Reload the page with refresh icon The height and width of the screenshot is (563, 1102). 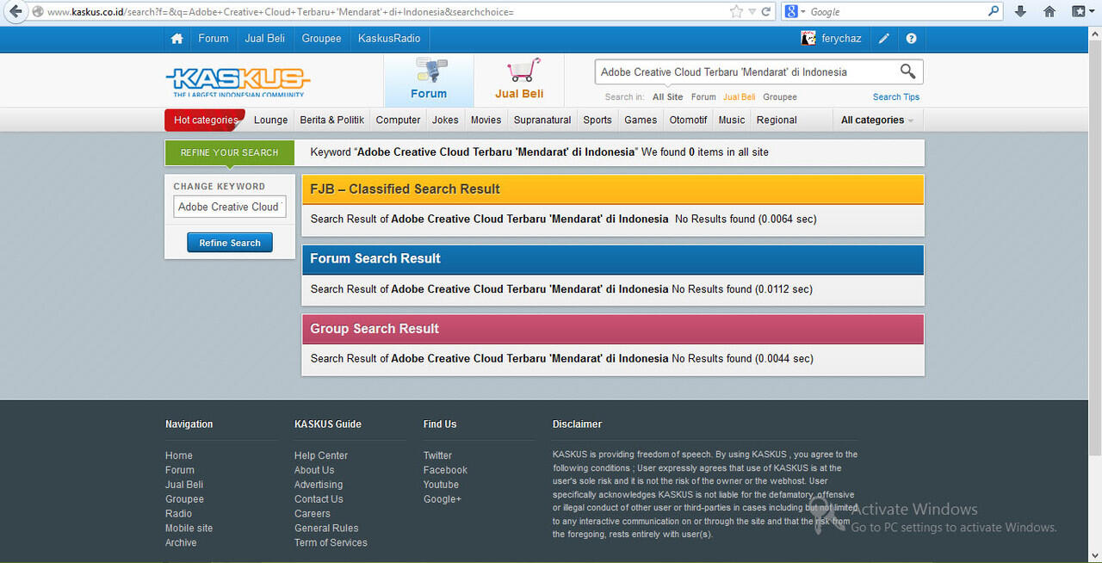765,12
